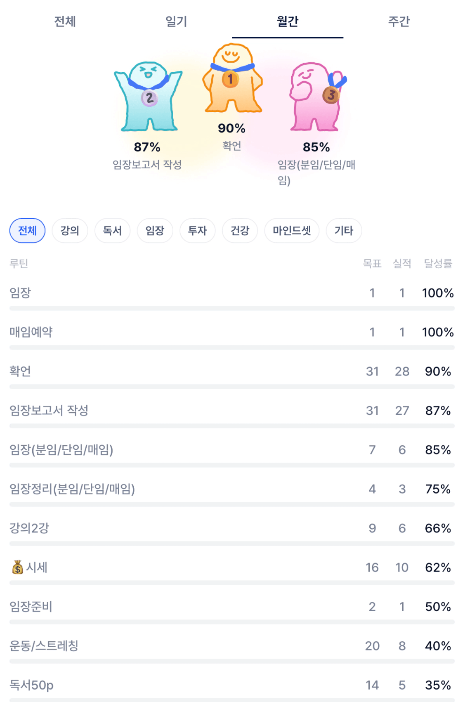Image resolution: width=465 pixels, height=702 pixels.
Task: Click the blue second-place medal character
Action: point(148,97)
